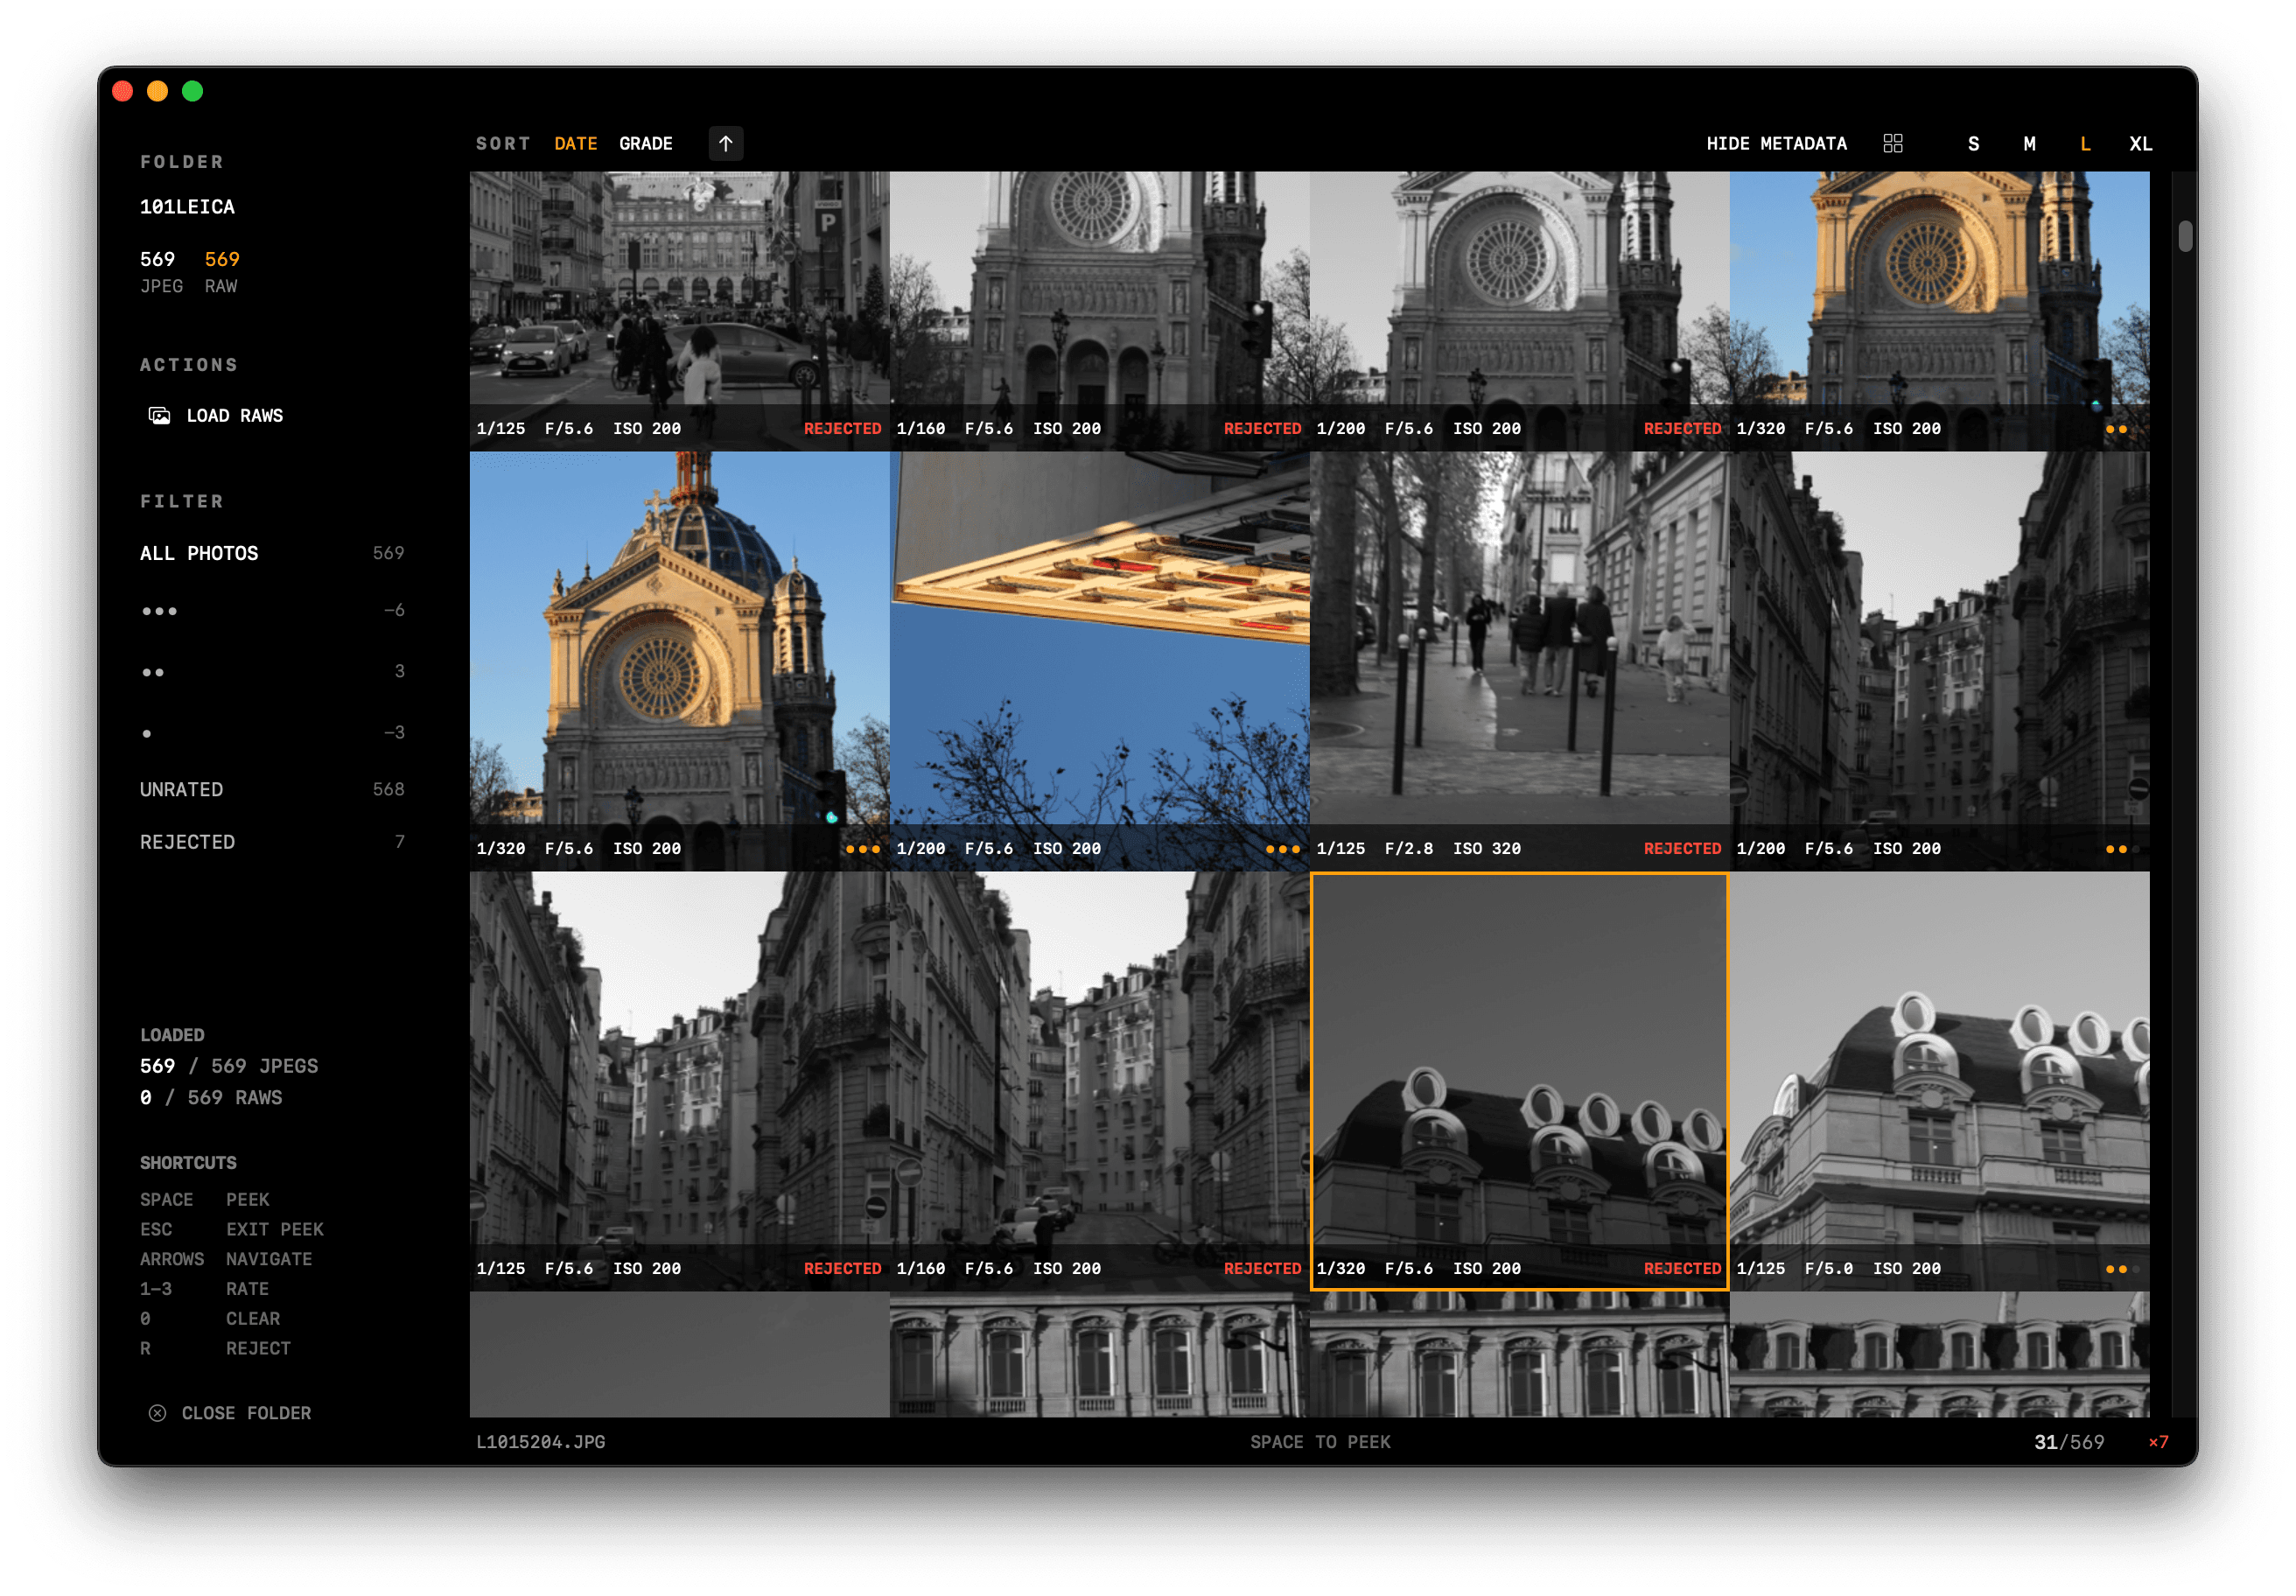The width and height of the screenshot is (2296, 1596).
Task: Show only Rejected photos
Action: point(187,842)
